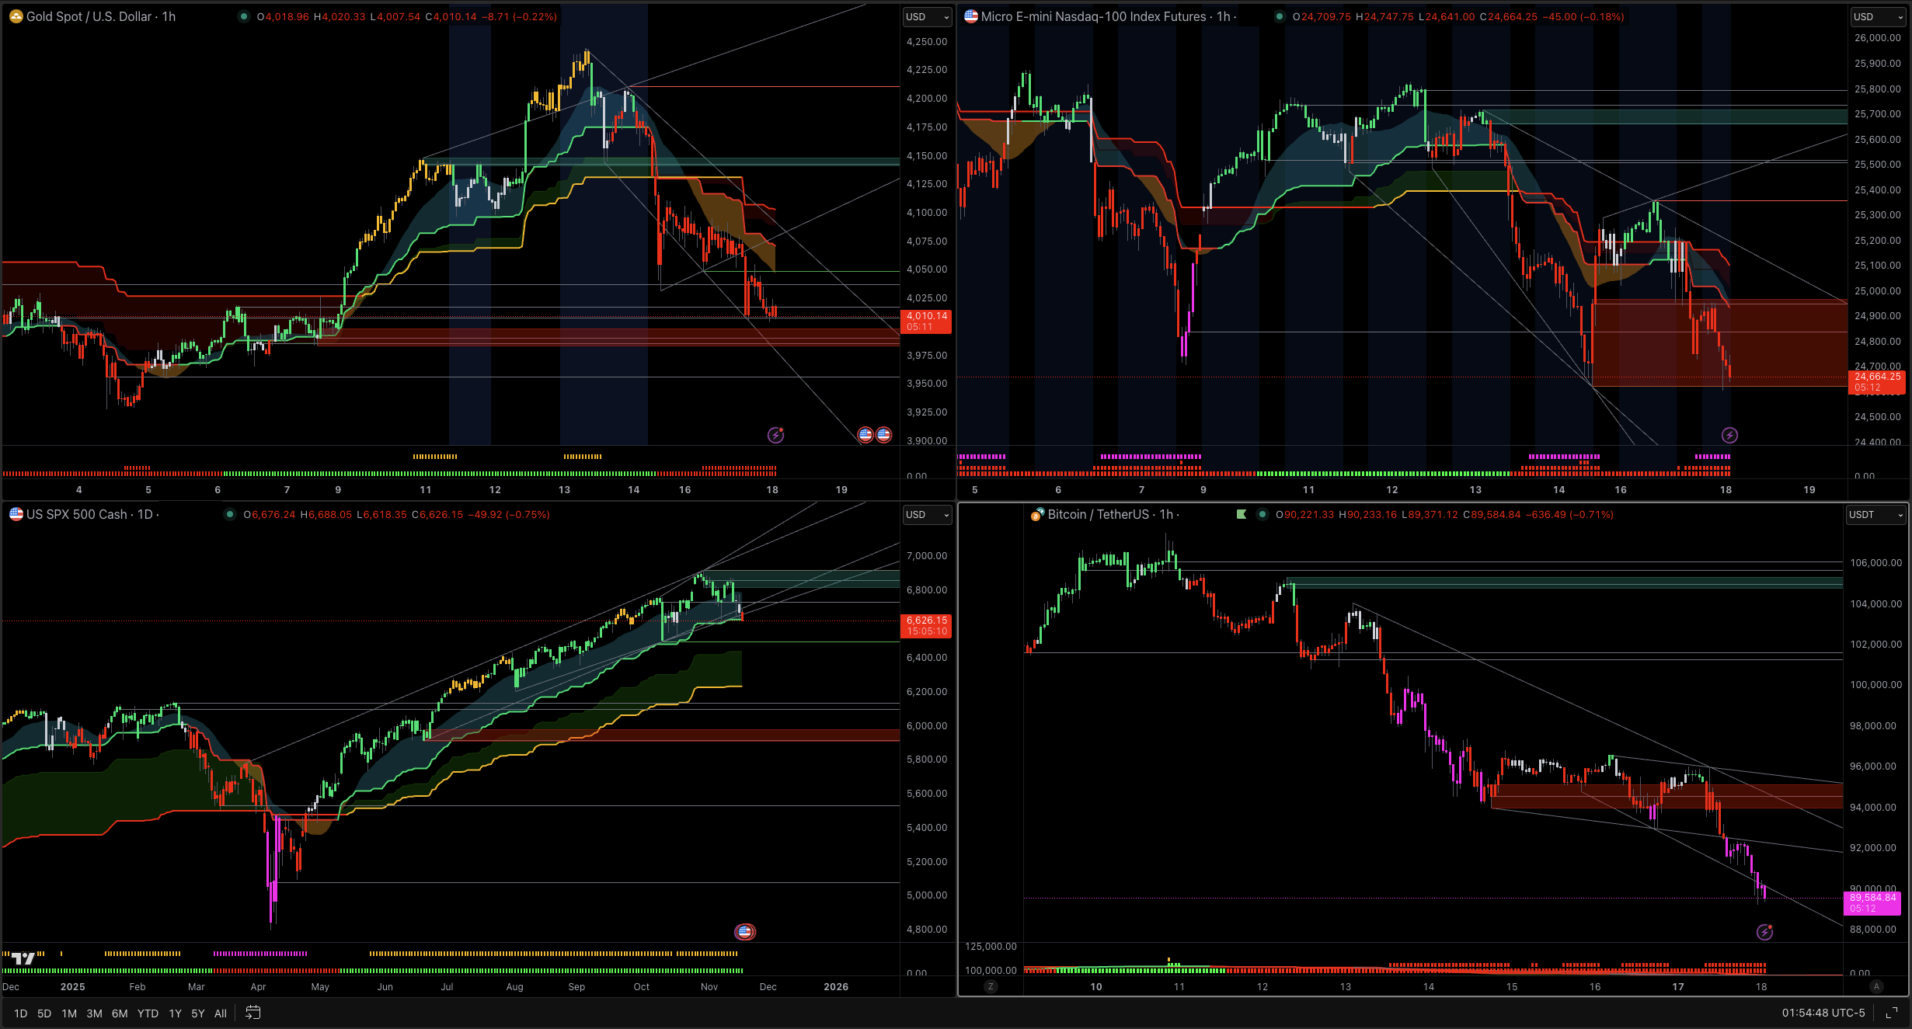Open the USD currency dropdown on the Gold chart
This screenshot has height=1029, width=1912.
(x=927, y=16)
